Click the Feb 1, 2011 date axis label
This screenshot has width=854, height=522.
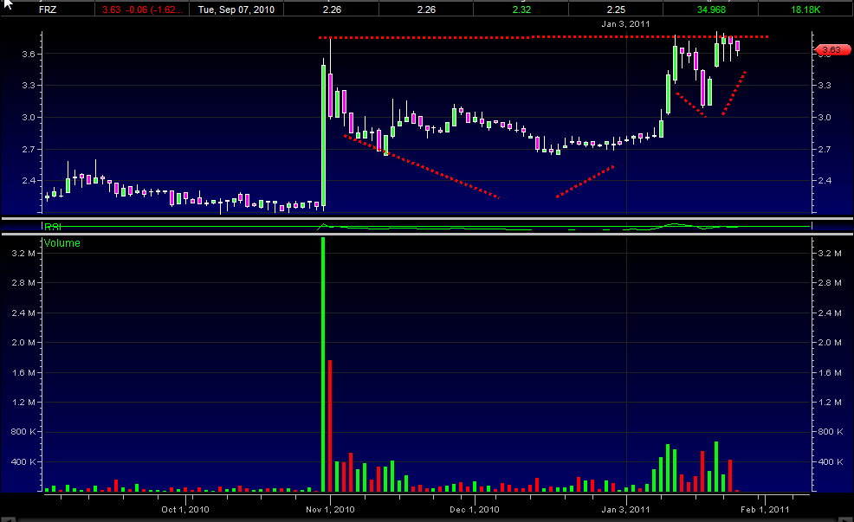click(x=765, y=510)
